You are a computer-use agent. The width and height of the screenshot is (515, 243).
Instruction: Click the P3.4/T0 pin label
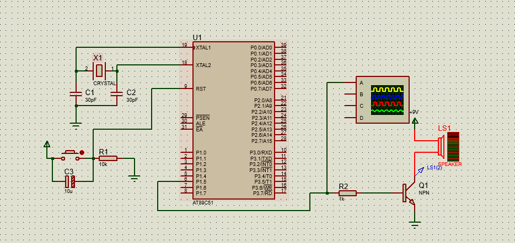coord(263,176)
